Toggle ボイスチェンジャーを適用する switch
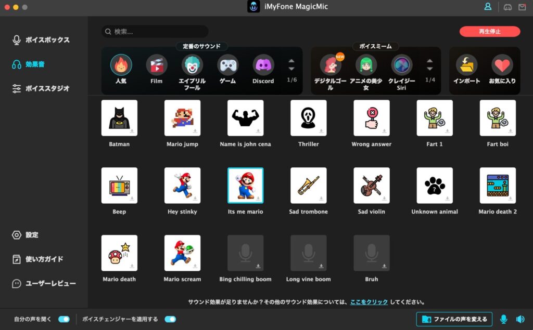Image resolution: width=533 pixels, height=330 pixels. coord(170,319)
